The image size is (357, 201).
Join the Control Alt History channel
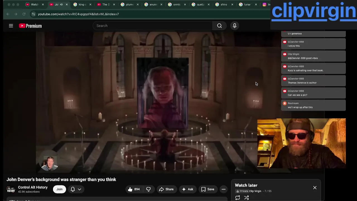click(x=59, y=189)
